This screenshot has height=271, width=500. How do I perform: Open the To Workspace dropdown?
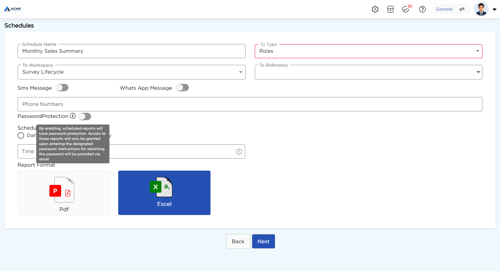click(x=131, y=72)
